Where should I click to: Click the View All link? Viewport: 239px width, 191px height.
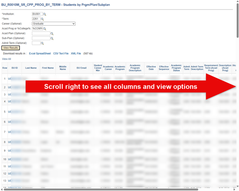tap(6, 59)
